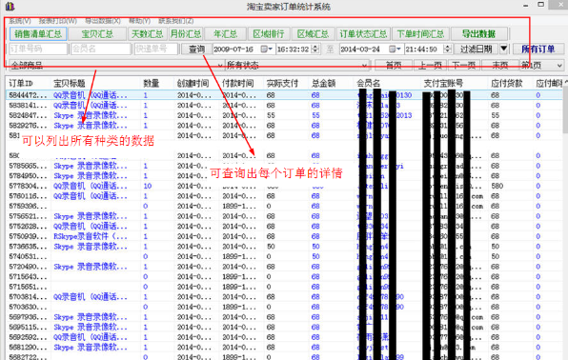Click the 快递单号 input field
The image size is (568, 360).
155,49
